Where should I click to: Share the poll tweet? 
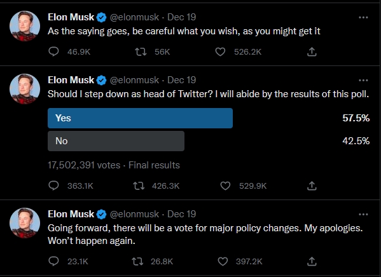[312, 186]
